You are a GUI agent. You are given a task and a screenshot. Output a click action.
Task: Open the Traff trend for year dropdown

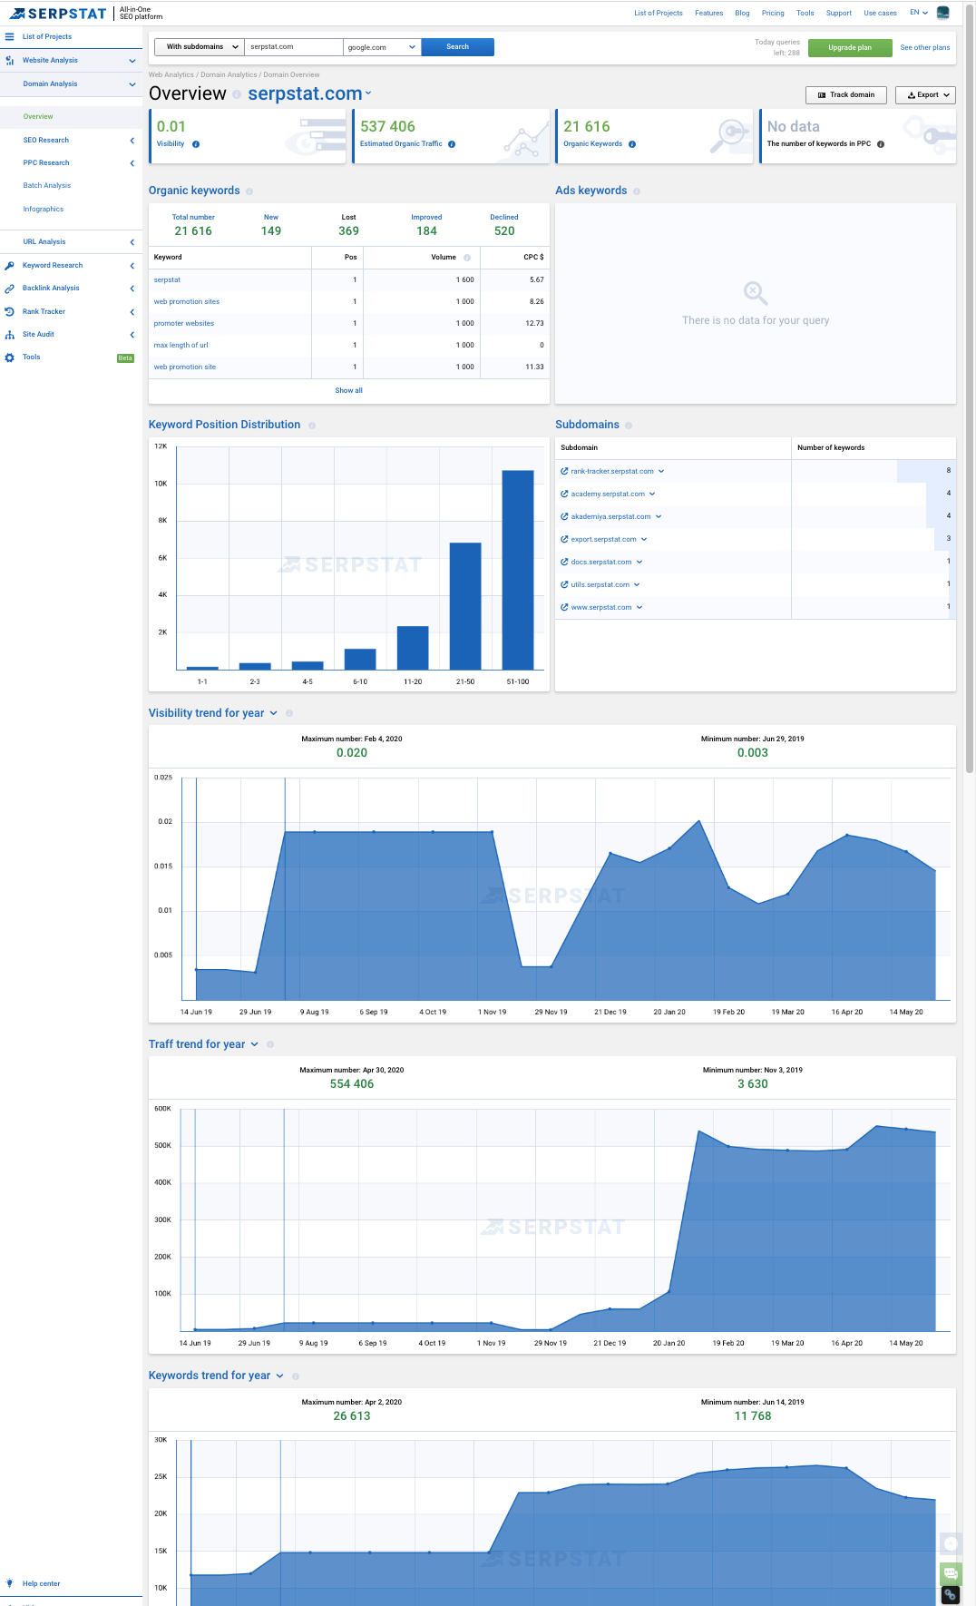[255, 1044]
